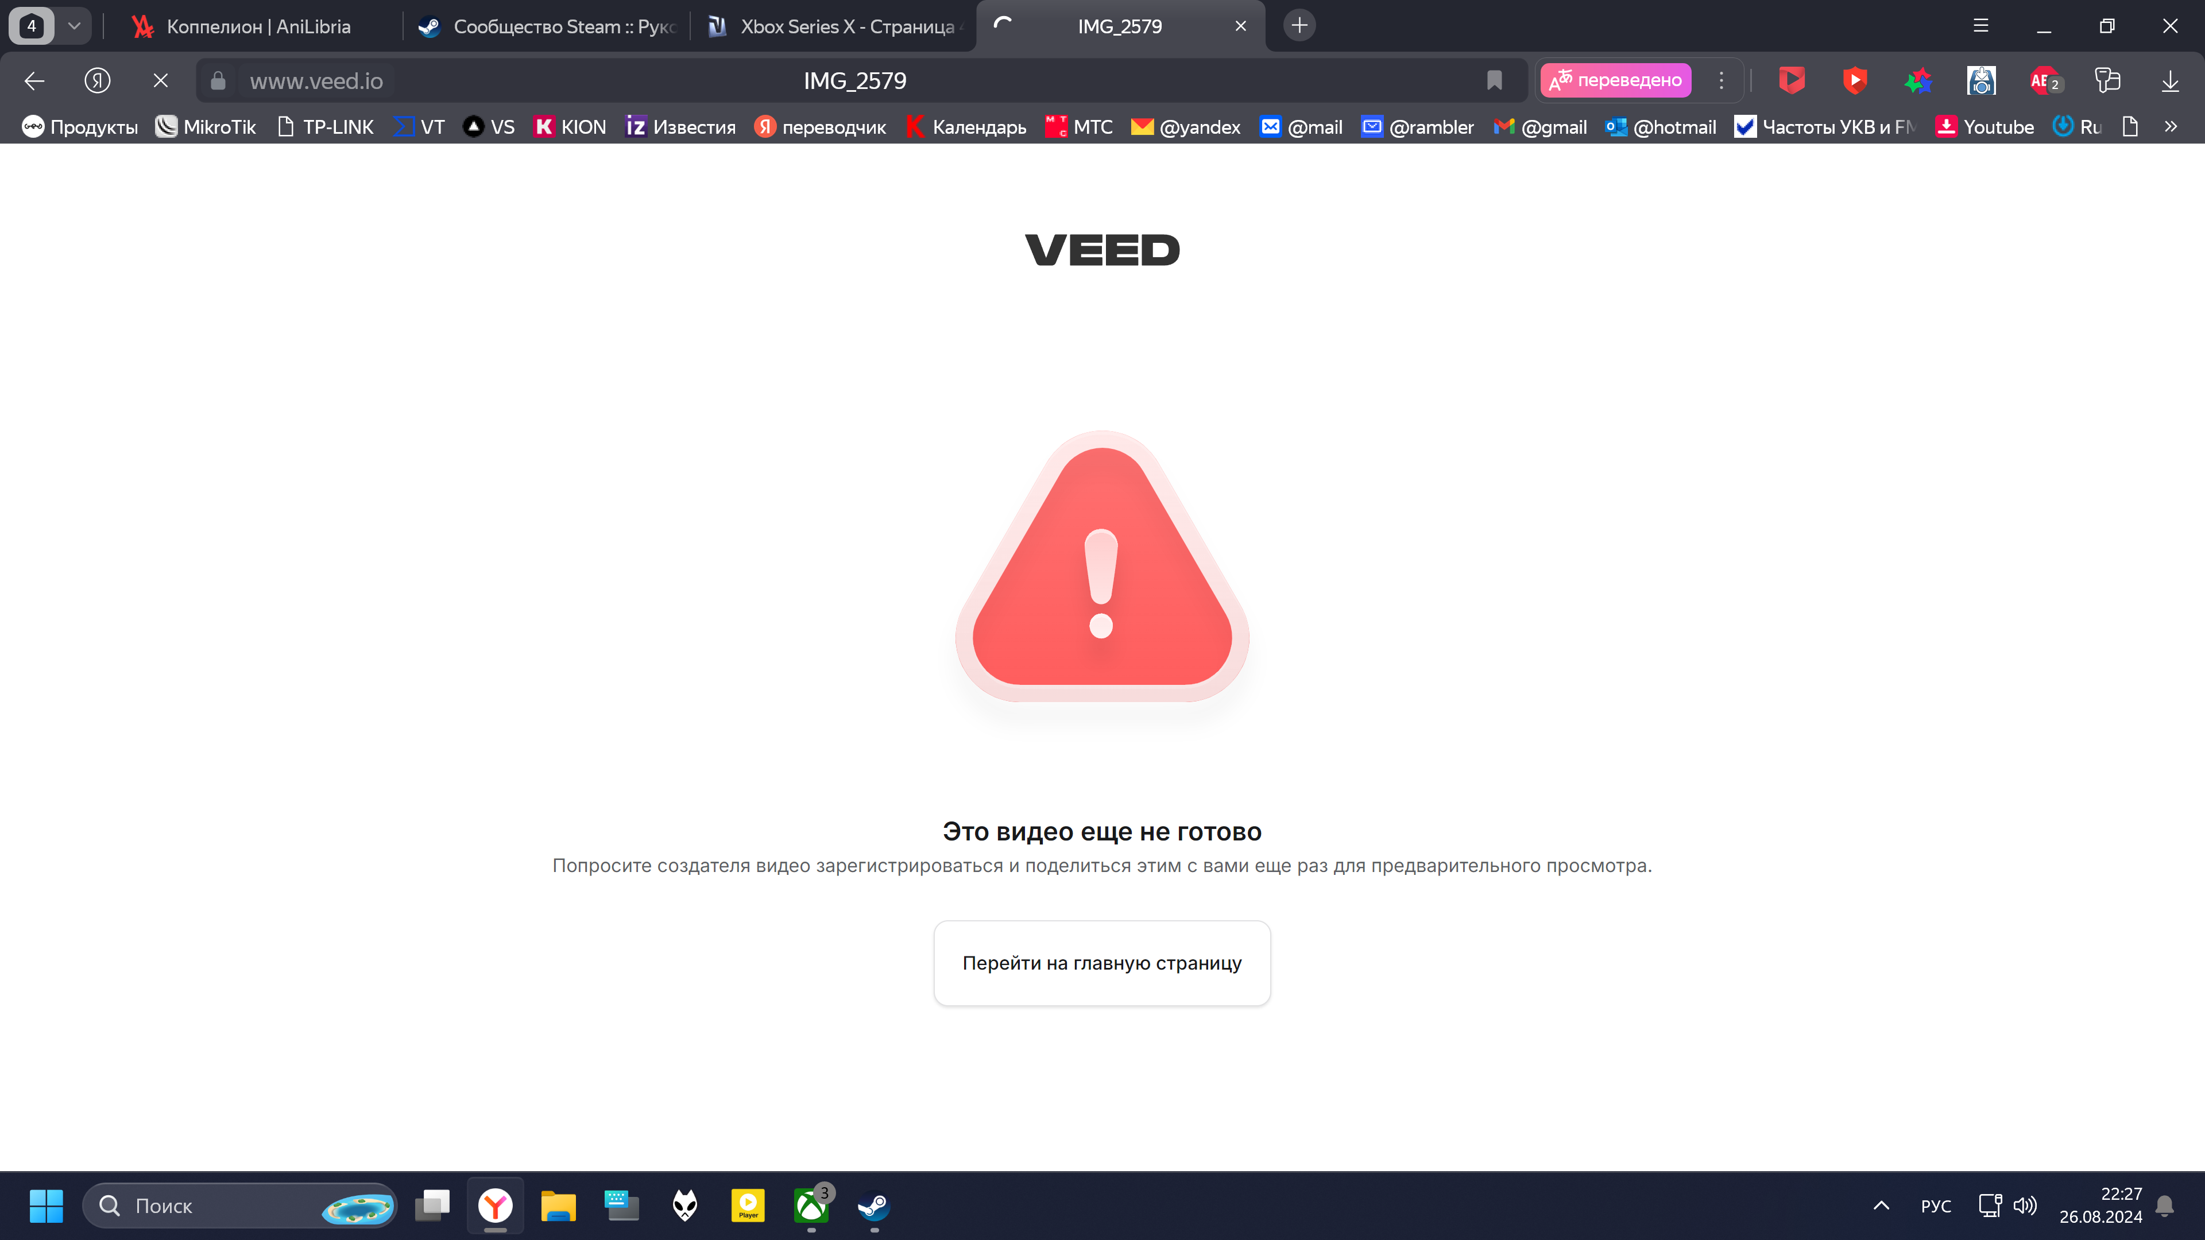Open Steam from the taskbar
Image resolution: width=2205 pixels, height=1240 pixels.
(874, 1206)
